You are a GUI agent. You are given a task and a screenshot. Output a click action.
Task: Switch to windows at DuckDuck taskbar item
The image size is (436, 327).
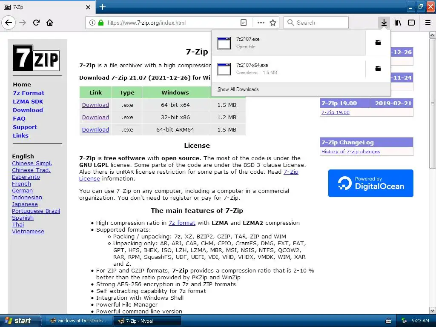point(79,321)
